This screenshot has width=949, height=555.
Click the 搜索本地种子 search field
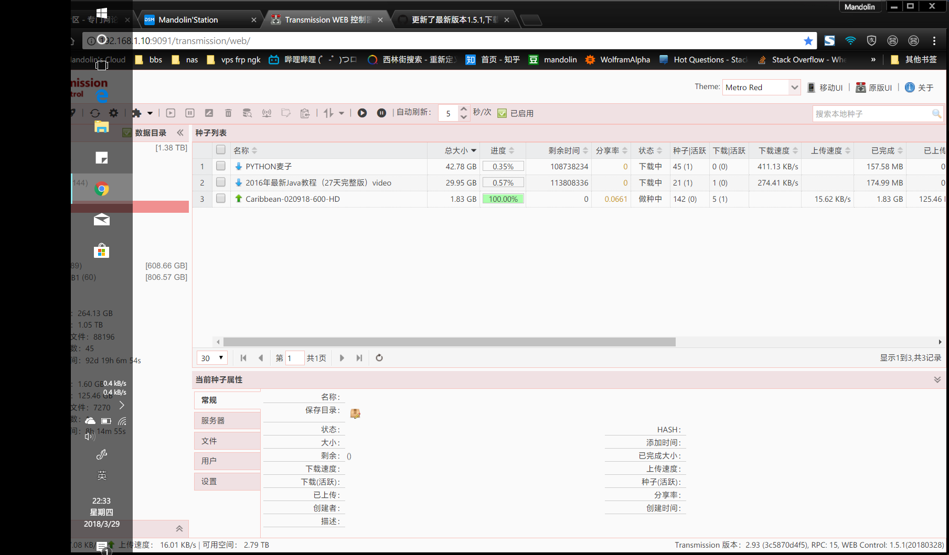[x=871, y=113]
